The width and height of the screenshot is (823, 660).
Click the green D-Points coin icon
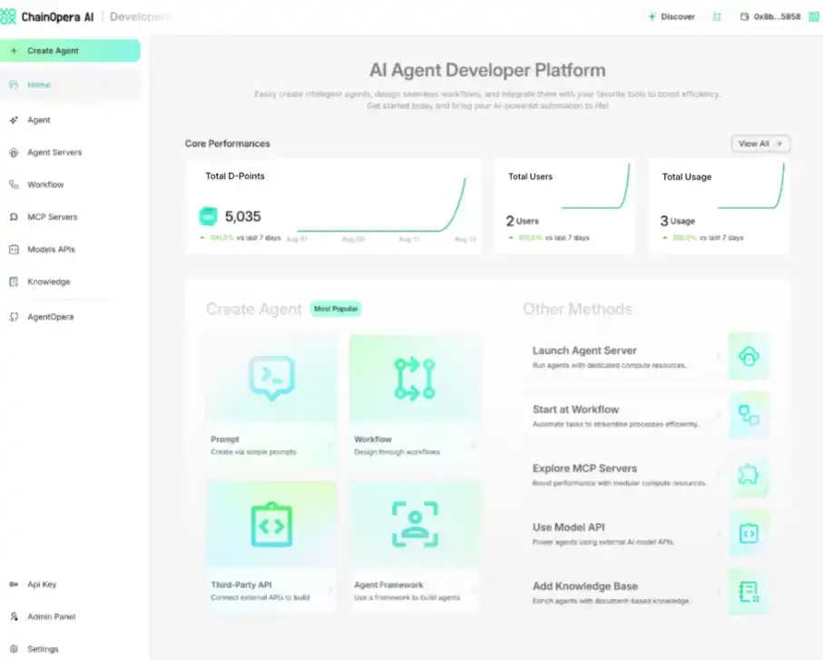click(209, 216)
